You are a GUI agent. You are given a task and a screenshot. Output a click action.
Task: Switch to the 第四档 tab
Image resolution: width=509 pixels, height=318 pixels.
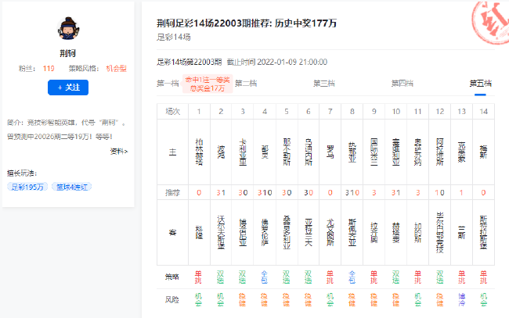403,84
